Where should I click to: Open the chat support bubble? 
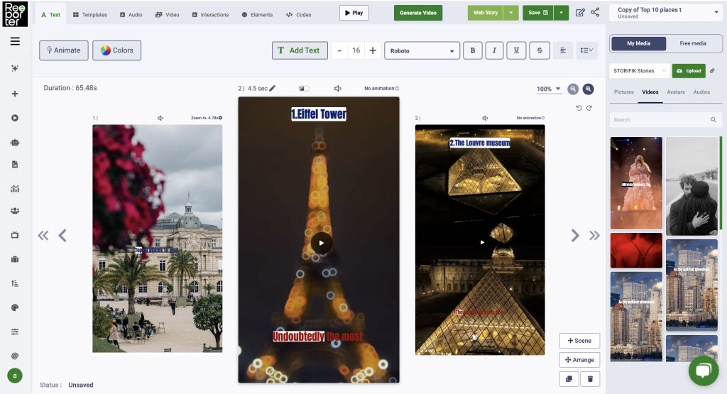[x=704, y=371]
